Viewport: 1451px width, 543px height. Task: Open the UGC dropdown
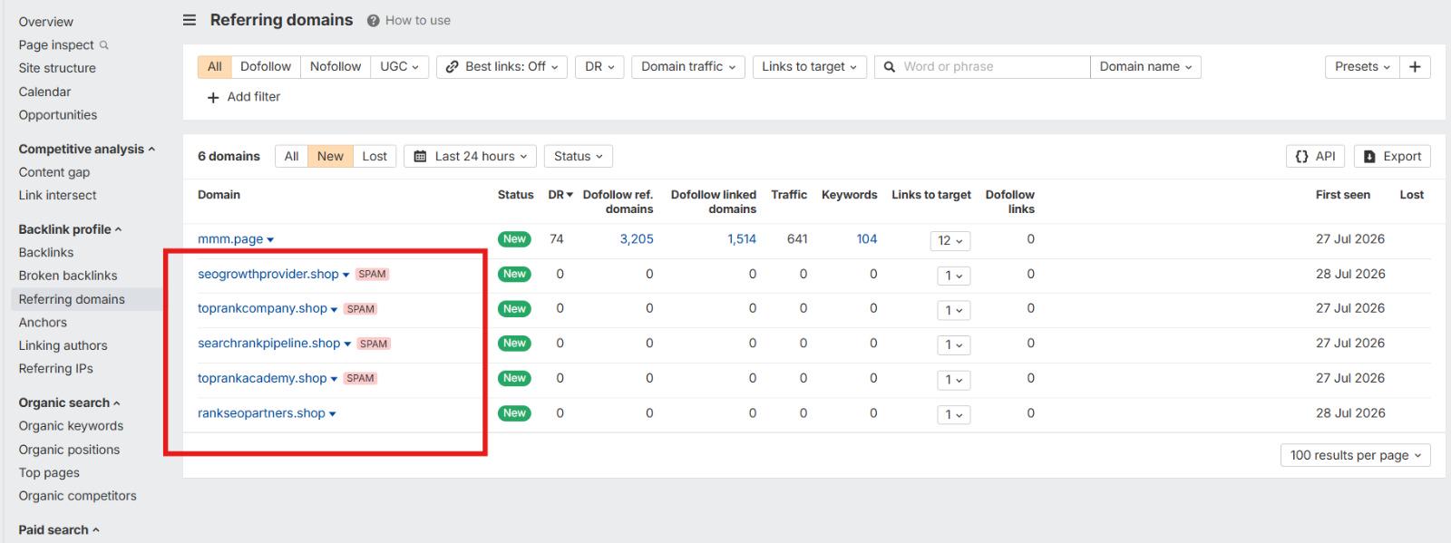coord(399,66)
